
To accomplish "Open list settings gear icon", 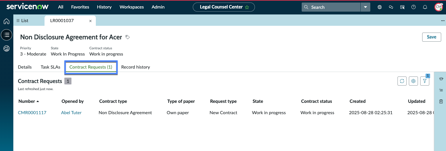I will tap(413, 81).
